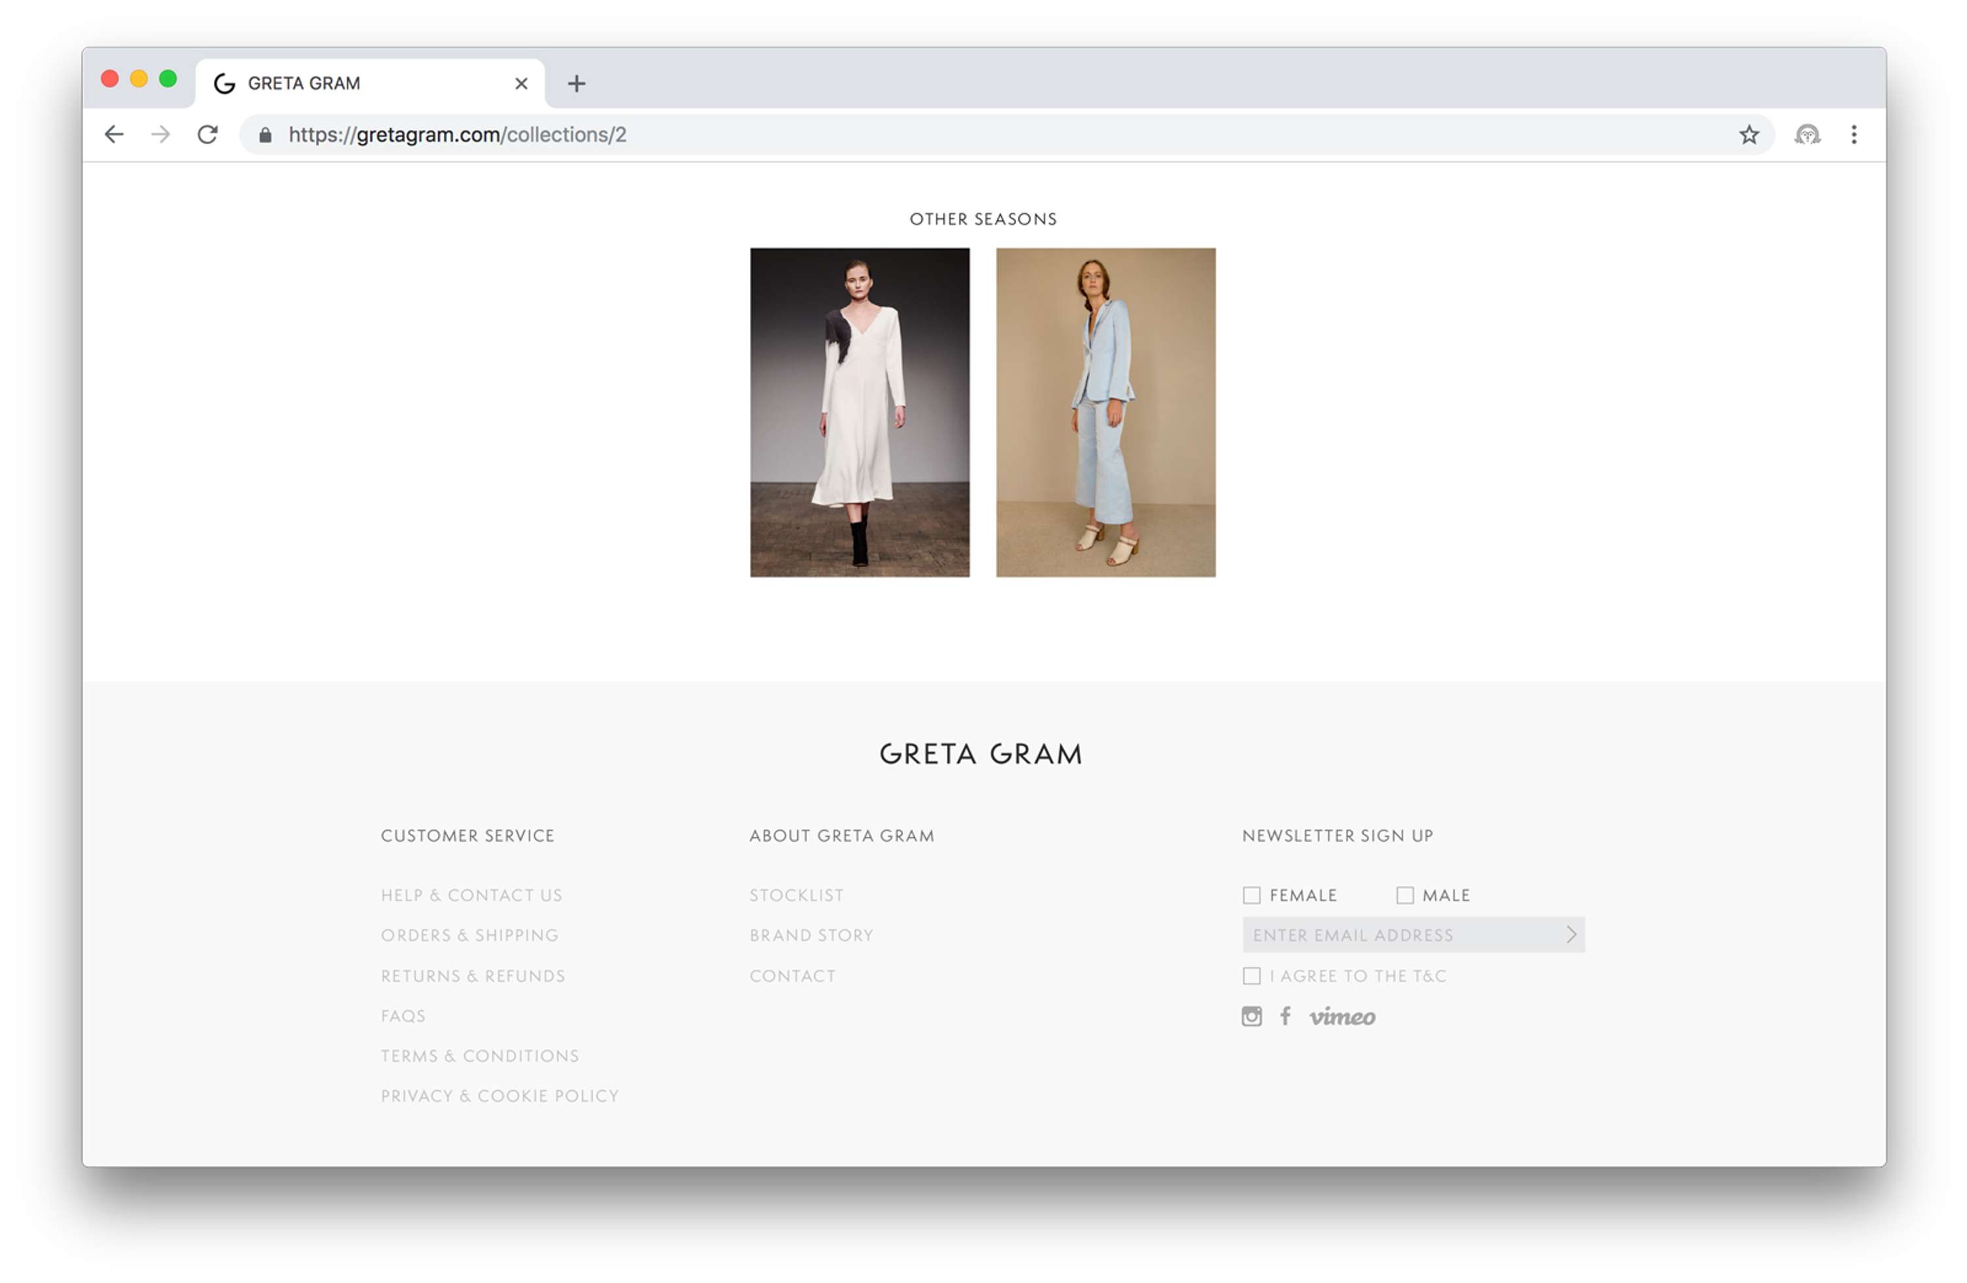Submit the email with the arrow icon
This screenshot has width=1967, height=1283.
pyautogui.click(x=1571, y=934)
